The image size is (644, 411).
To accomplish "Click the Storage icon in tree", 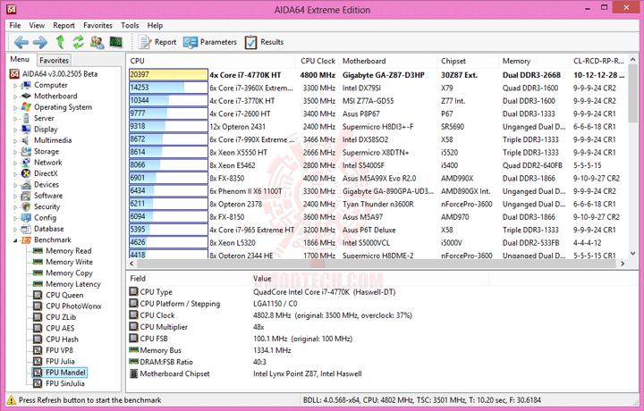I will (x=26, y=151).
